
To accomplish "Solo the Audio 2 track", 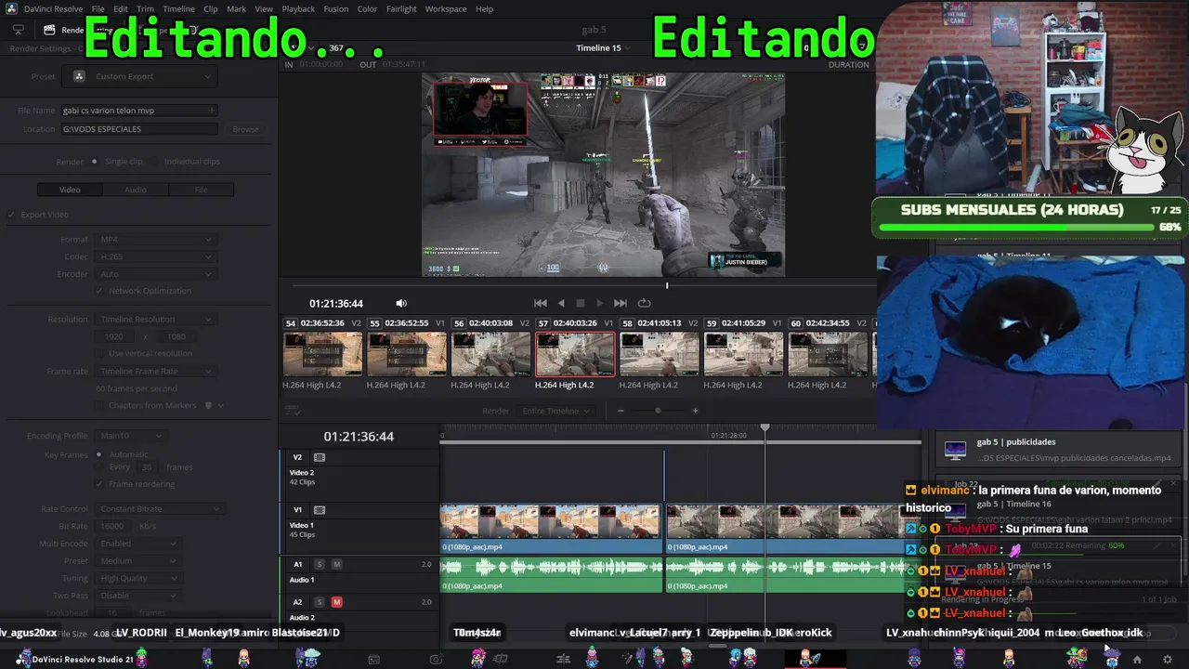I will point(320,602).
